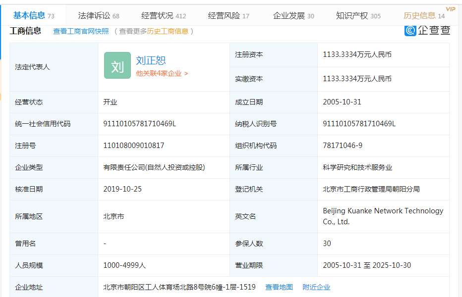Open the 附近企业 link
Screen dimensions: 462x297
coord(316,287)
